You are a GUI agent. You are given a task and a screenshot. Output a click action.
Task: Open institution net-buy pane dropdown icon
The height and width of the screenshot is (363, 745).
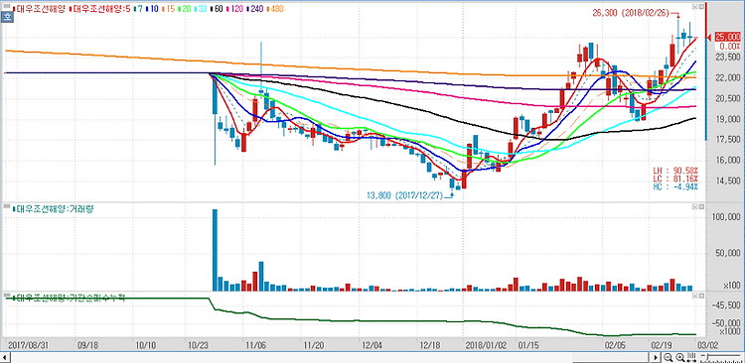pyautogui.click(x=694, y=296)
